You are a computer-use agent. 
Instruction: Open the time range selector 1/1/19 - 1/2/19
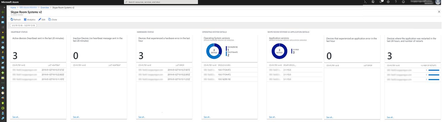[x=23, y=25]
